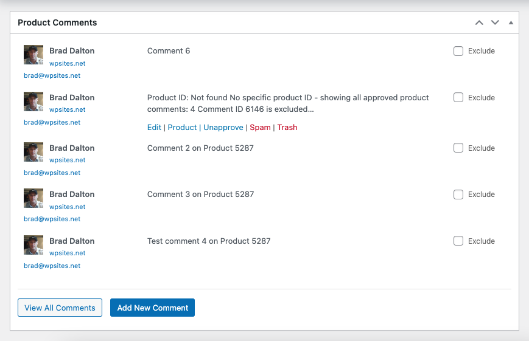
Task: Click the View All Comments button
Action: (x=60, y=308)
